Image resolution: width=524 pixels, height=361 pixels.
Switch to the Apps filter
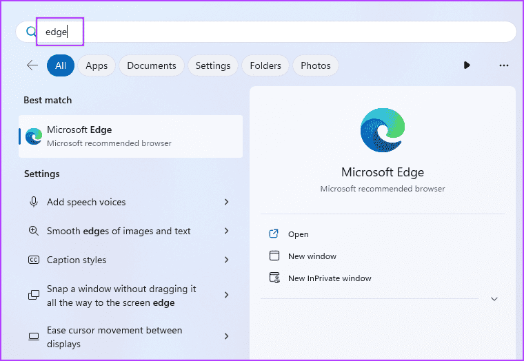(x=97, y=65)
